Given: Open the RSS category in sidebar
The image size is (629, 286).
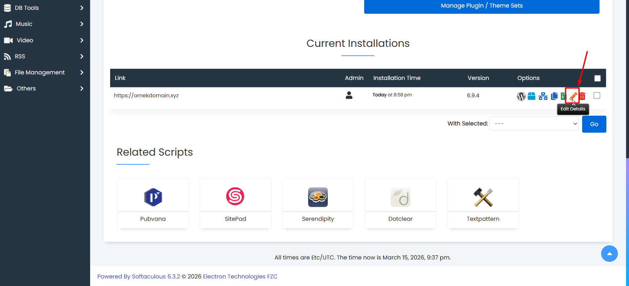Looking at the screenshot, I should [45, 56].
